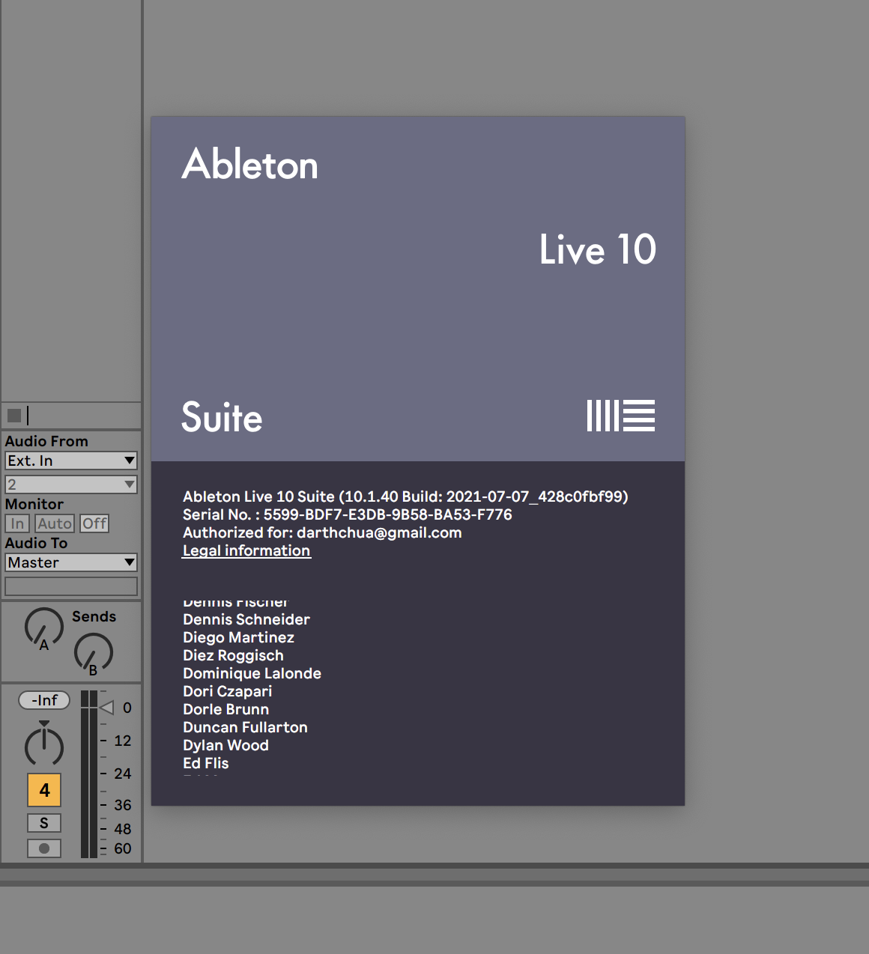Click the credit name Dori Czapari
Image resolution: width=869 pixels, height=954 pixels.
[227, 691]
